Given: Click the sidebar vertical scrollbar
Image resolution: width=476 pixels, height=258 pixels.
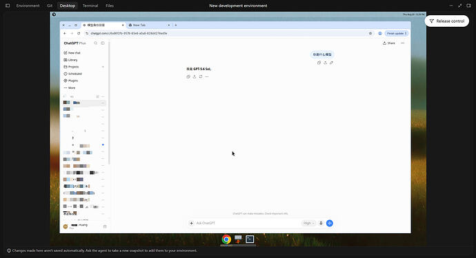Looking at the screenshot, I should click(x=109, y=103).
